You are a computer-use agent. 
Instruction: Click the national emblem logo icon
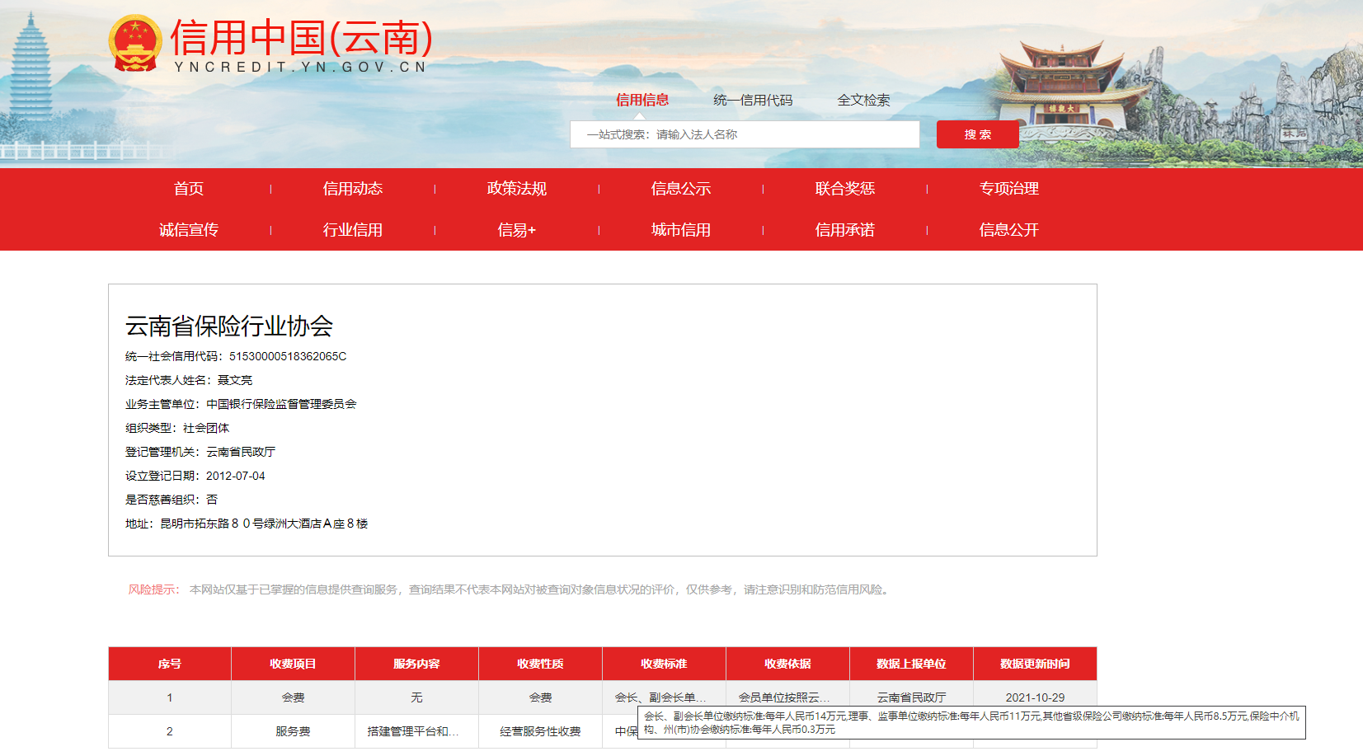click(x=135, y=43)
